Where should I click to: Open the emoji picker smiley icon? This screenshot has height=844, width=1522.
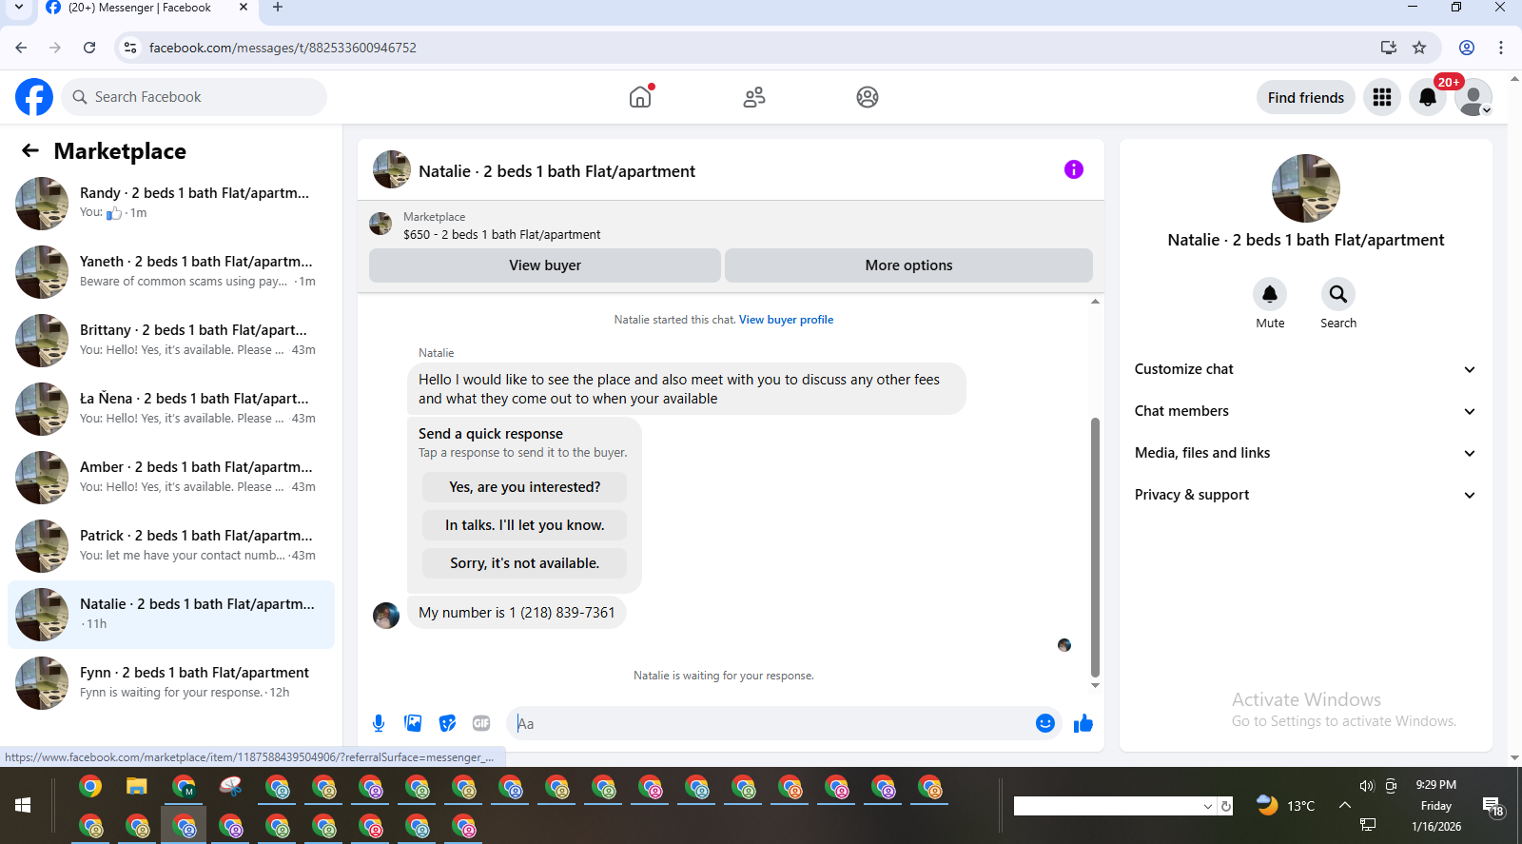pyautogui.click(x=1045, y=723)
